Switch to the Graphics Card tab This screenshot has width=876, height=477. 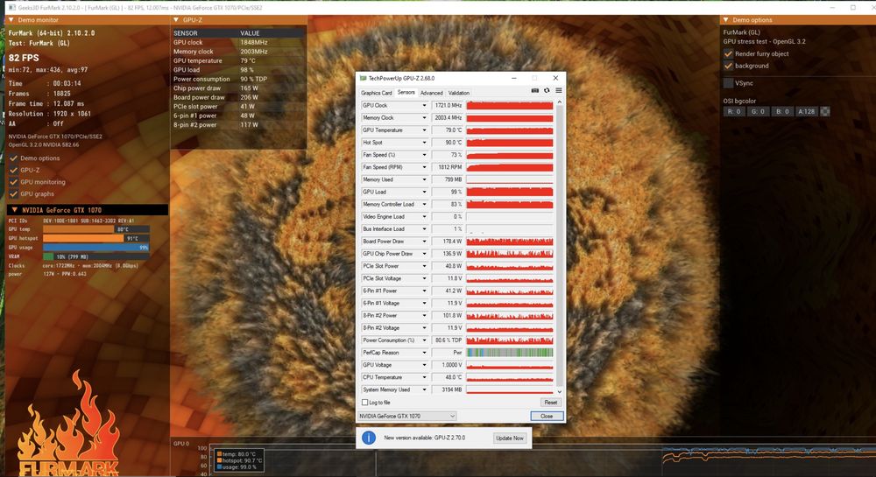377,93
